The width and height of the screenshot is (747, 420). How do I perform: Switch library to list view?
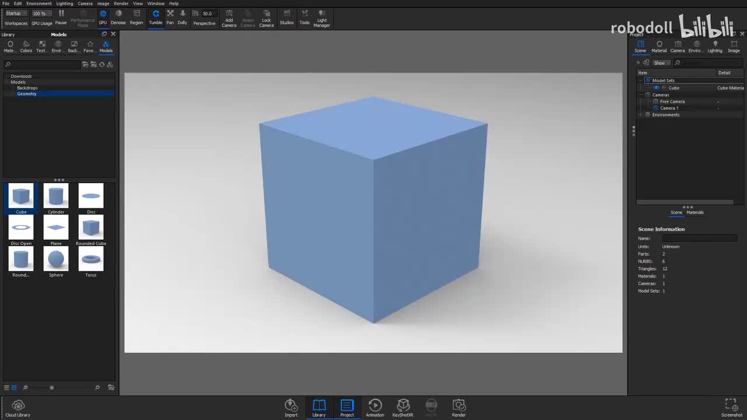pyautogui.click(x=6, y=387)
